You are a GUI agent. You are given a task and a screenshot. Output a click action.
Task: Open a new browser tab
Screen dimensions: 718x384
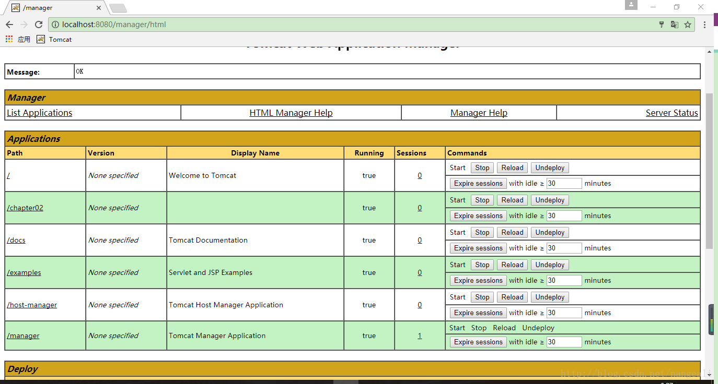[118, 8]
